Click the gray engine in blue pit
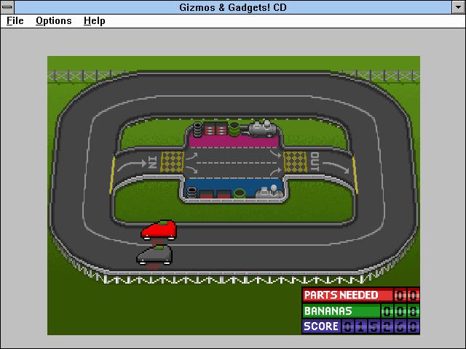 269,192
